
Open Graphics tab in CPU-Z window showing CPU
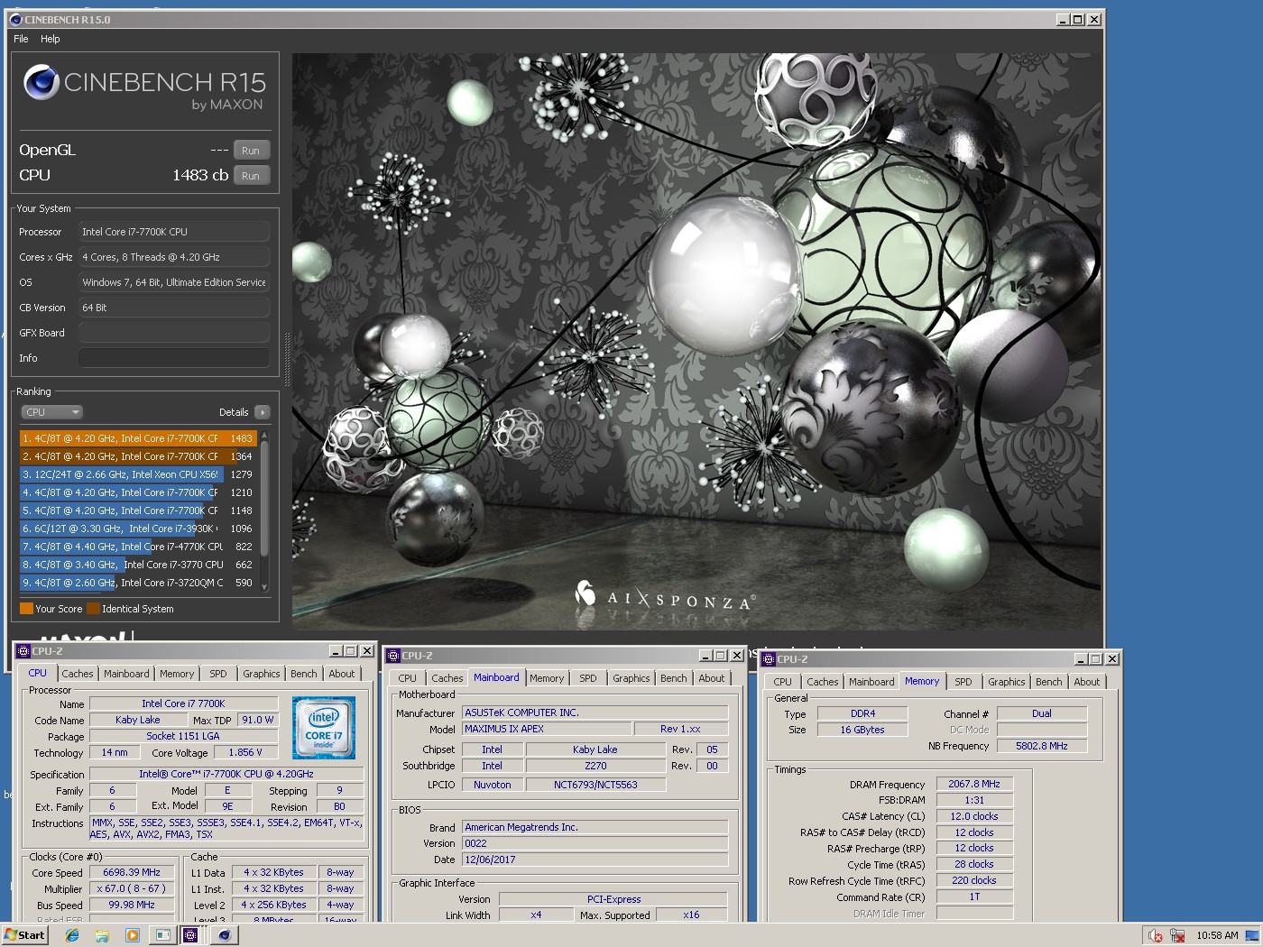262,674
